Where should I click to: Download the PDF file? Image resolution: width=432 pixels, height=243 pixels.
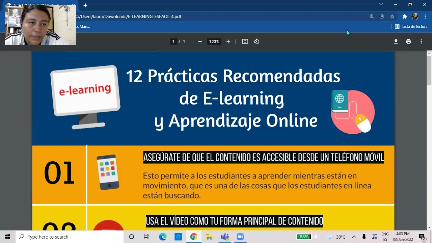click(x=396, y=42)
